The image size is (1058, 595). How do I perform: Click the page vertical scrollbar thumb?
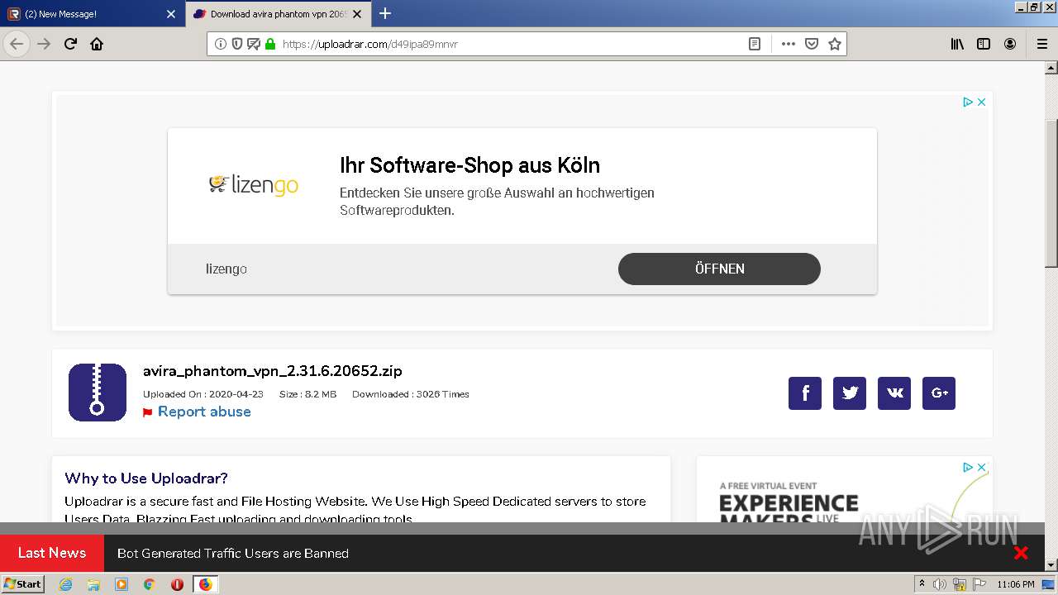pyautogui.click(x=1051, y=193)
